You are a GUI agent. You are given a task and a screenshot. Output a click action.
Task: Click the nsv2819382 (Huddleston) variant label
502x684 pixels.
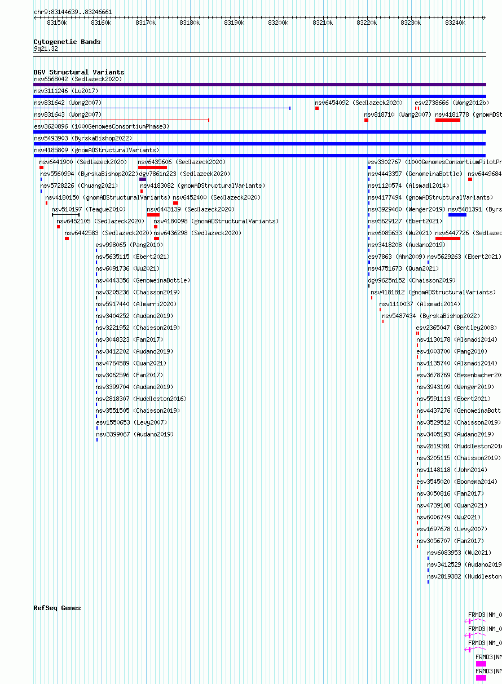[x=465, y=577]
